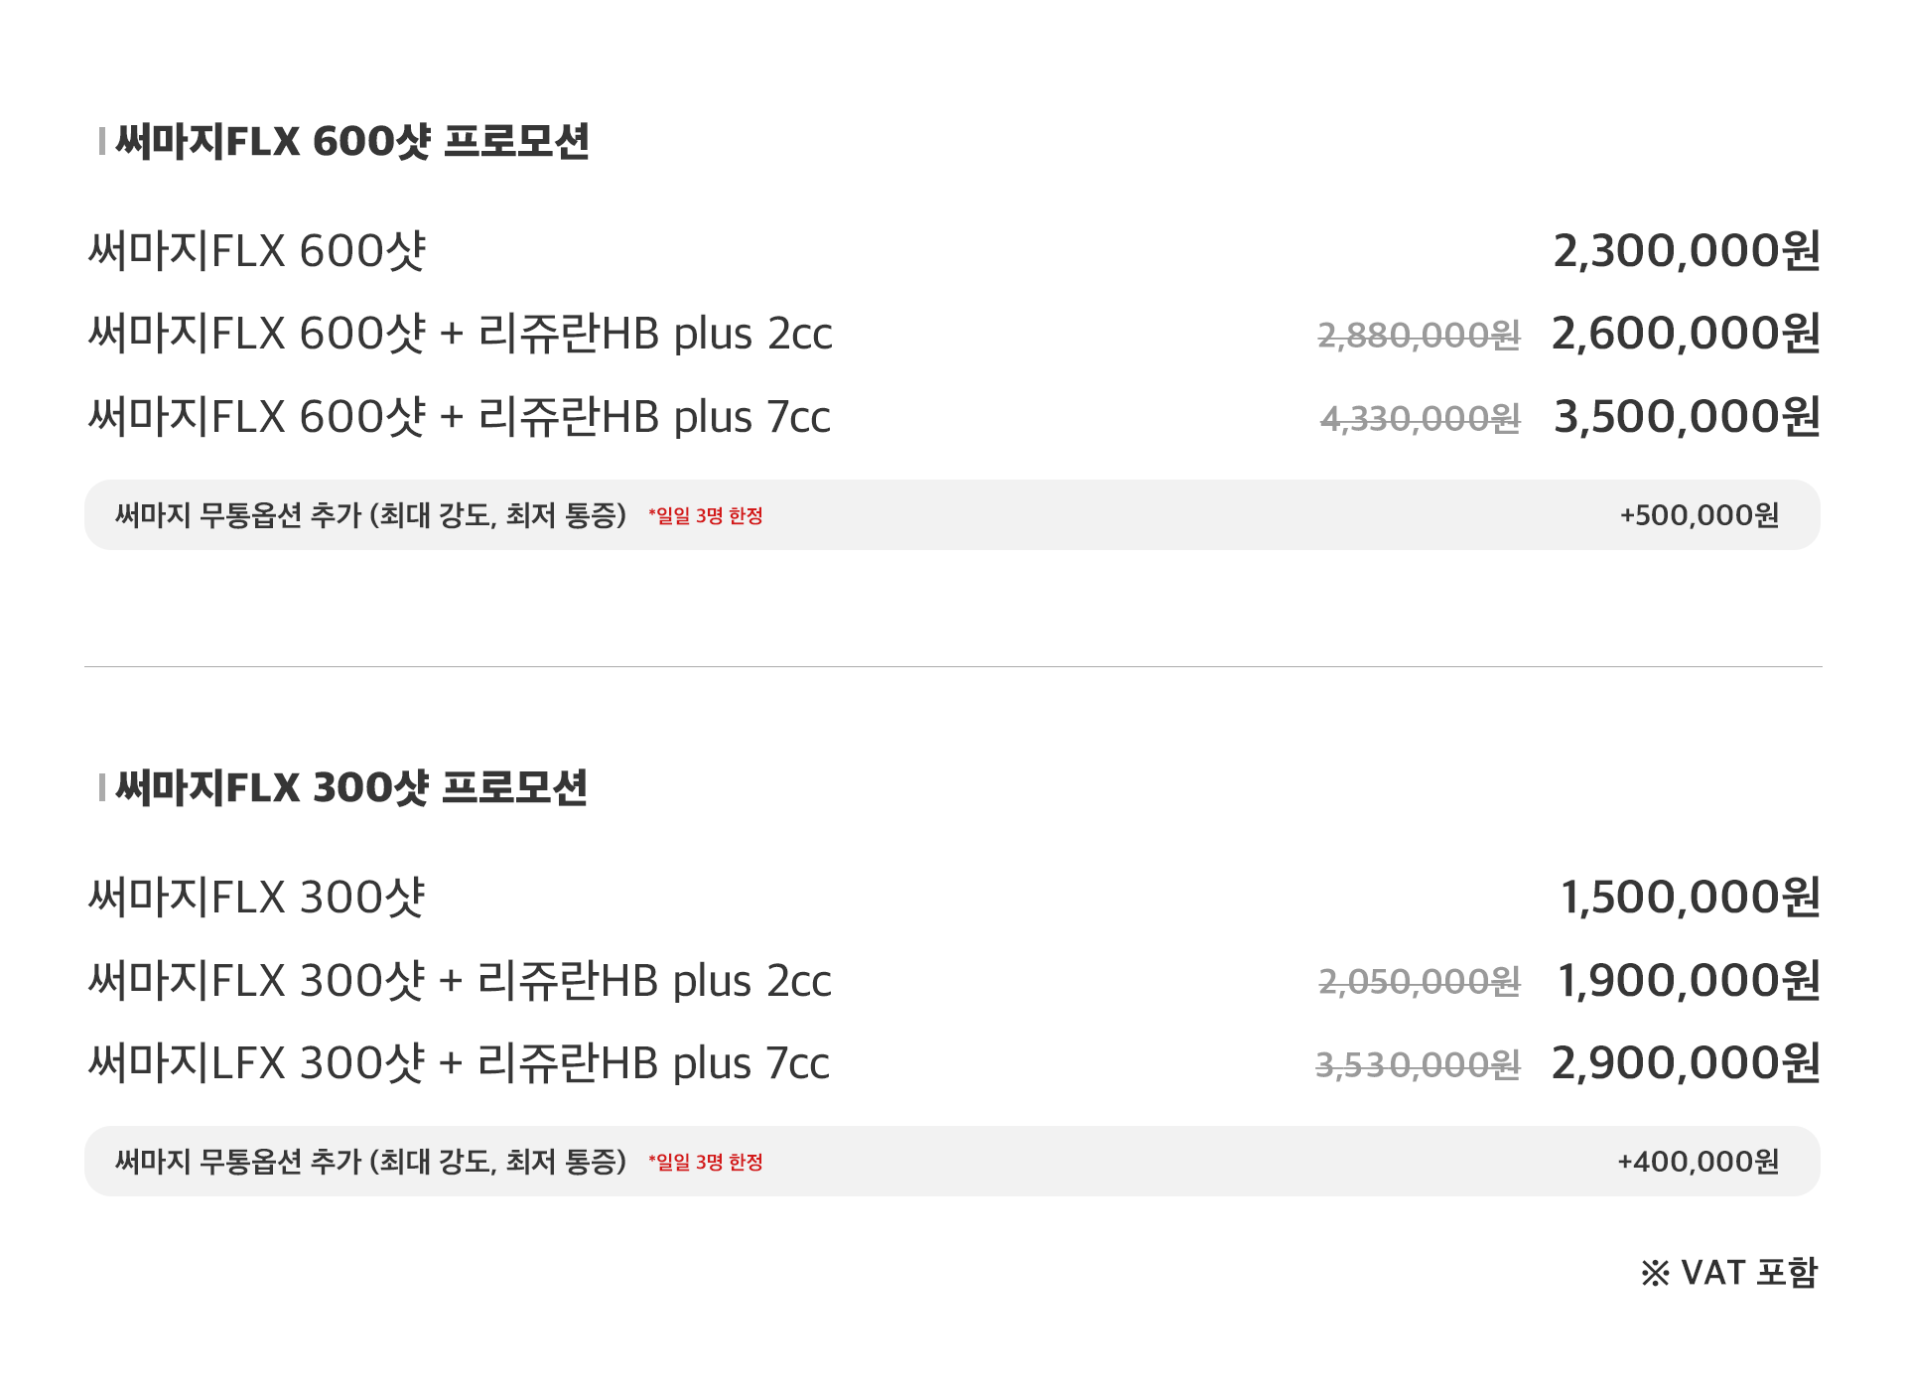Image resolution: width=1906 pixels, height=1390 pixels.
Task: Click the 써마지FLX 300샷 + 리쥬란HB plus 2cc row label
Action: click(460, 981)
